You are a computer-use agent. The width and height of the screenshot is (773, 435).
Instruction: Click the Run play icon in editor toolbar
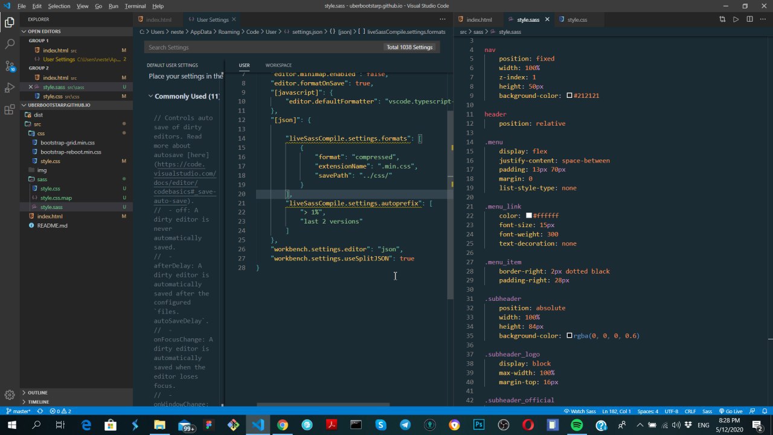click(x=736, y=19)
